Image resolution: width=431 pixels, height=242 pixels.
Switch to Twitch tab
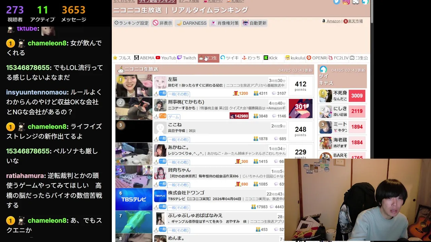tap(187, 58)
